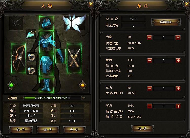The image size is (190, 138).
Task: Open the 详情 details button
Action: pyautogui.click(x=74, y=130)
